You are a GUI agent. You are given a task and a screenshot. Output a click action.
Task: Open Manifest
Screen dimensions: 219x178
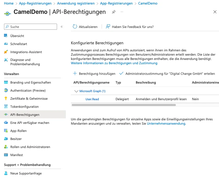point(17,155)
